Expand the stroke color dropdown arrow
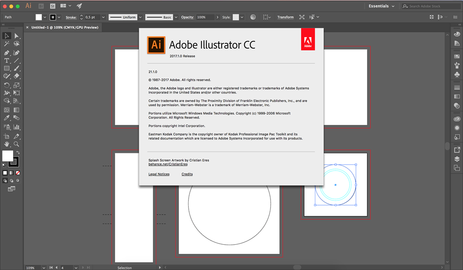 (x=59, y=17)
